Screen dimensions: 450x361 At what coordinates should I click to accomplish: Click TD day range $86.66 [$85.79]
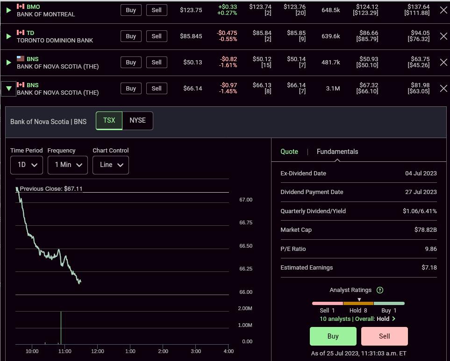367,36
